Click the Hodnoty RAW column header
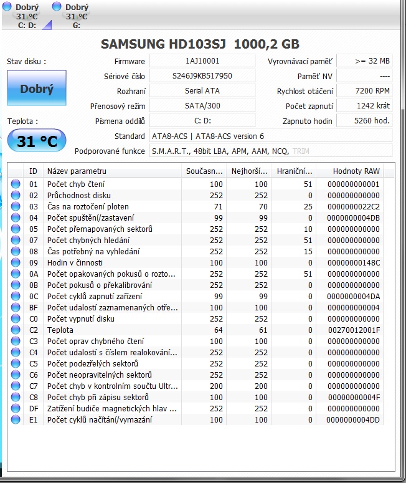The width and height of the screenshot is (406, 483). (x=350, y=171)
